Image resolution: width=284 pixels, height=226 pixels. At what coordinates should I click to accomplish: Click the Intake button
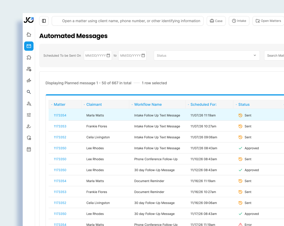pos(239,21)
